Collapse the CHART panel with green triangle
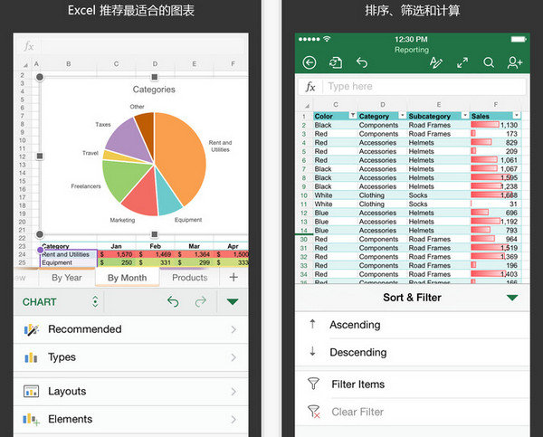 [x=233, y=302]
